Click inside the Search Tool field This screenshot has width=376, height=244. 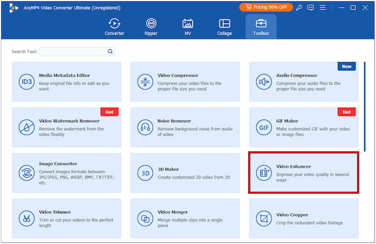[77, 51]
